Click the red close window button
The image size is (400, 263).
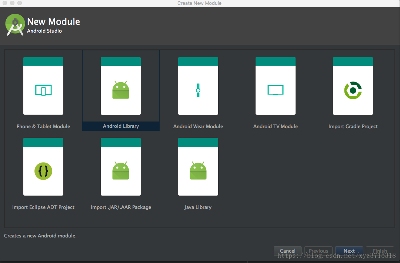(4, 3)
